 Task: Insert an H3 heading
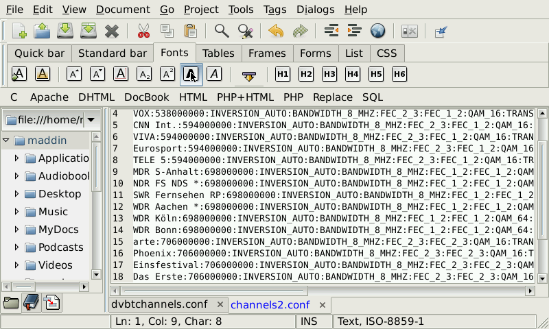329,74
